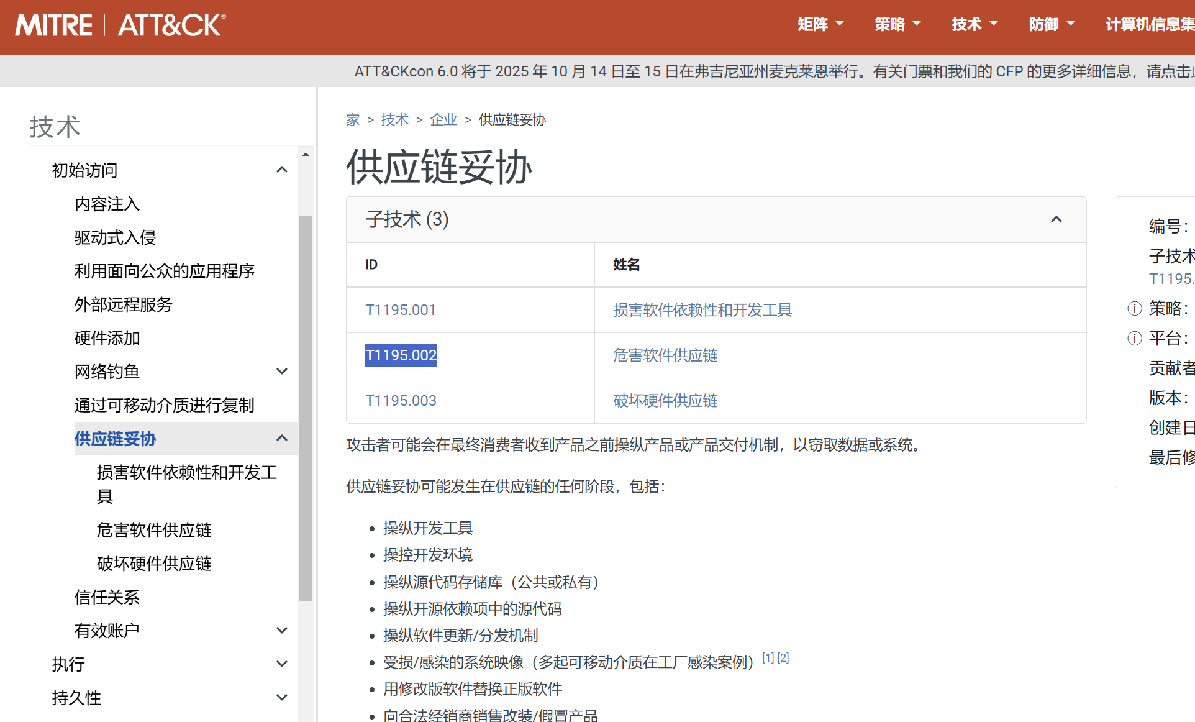Click the 操纵软件更新/分发机制 bullet text

click(460, 636)
